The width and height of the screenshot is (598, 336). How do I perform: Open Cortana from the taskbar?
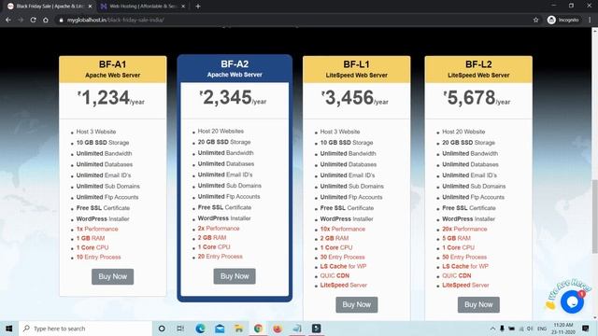coord(162,329)
